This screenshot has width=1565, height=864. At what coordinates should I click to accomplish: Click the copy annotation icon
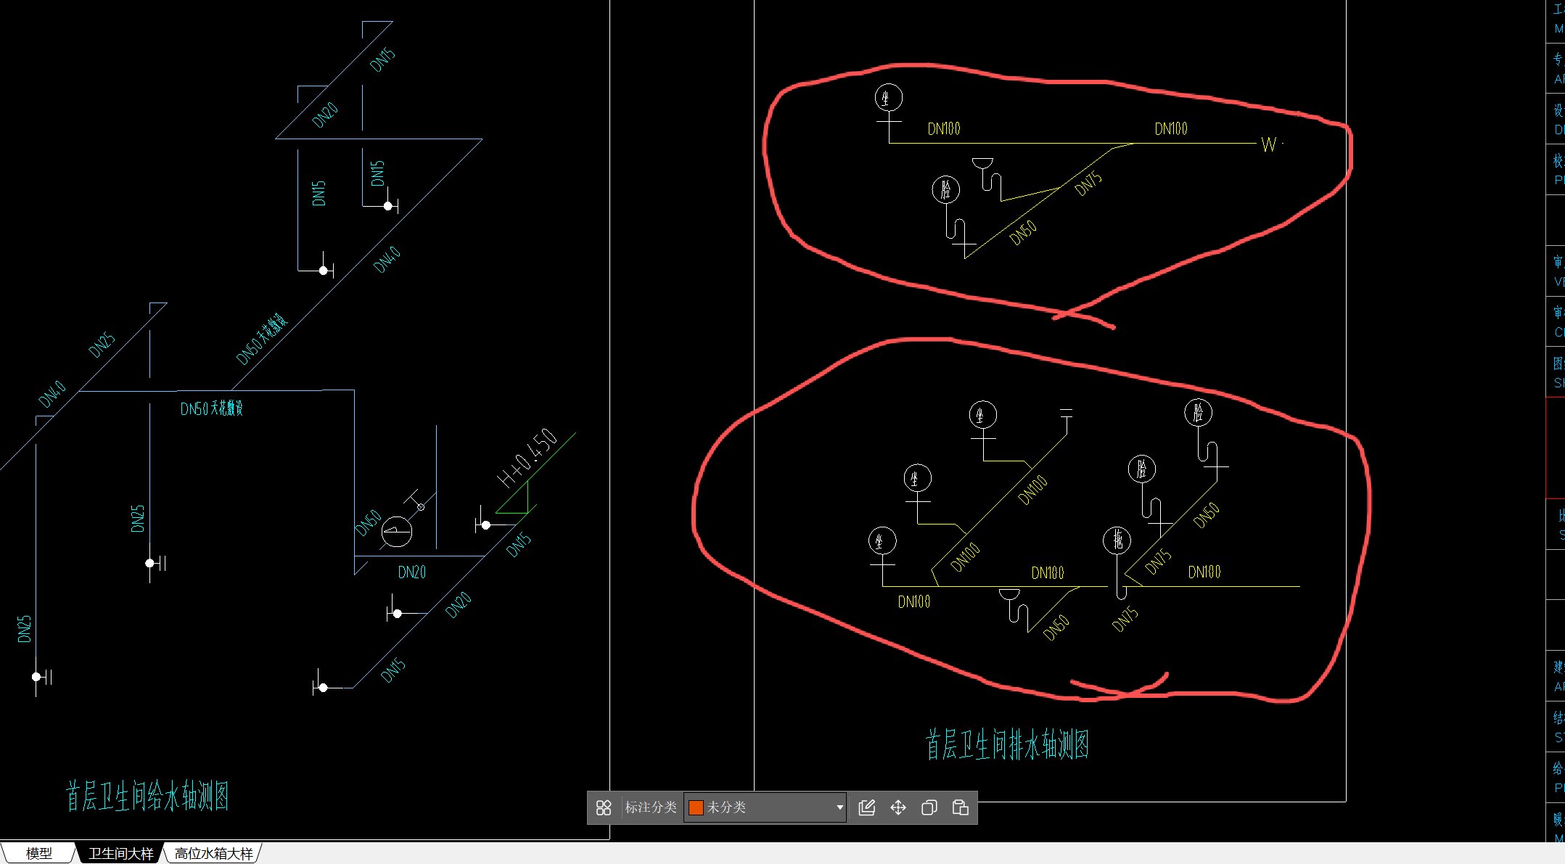[929, 807]
